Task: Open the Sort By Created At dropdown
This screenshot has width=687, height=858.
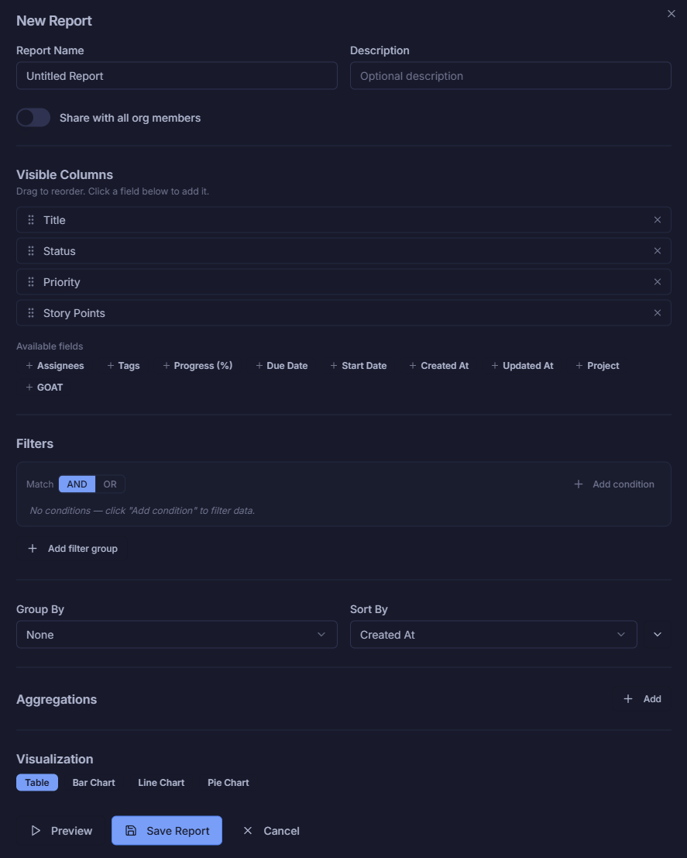Action: click(x=493, y=635)
